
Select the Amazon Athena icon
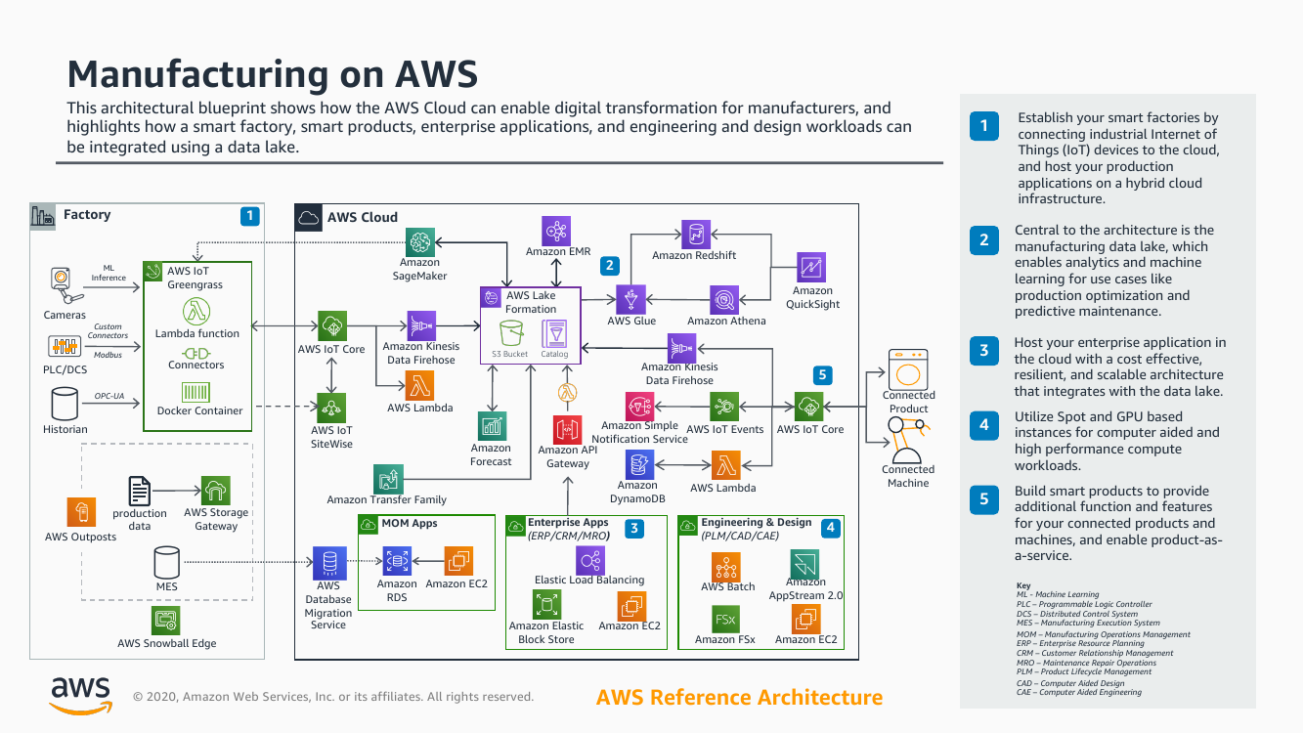click(x=725, y=300)
